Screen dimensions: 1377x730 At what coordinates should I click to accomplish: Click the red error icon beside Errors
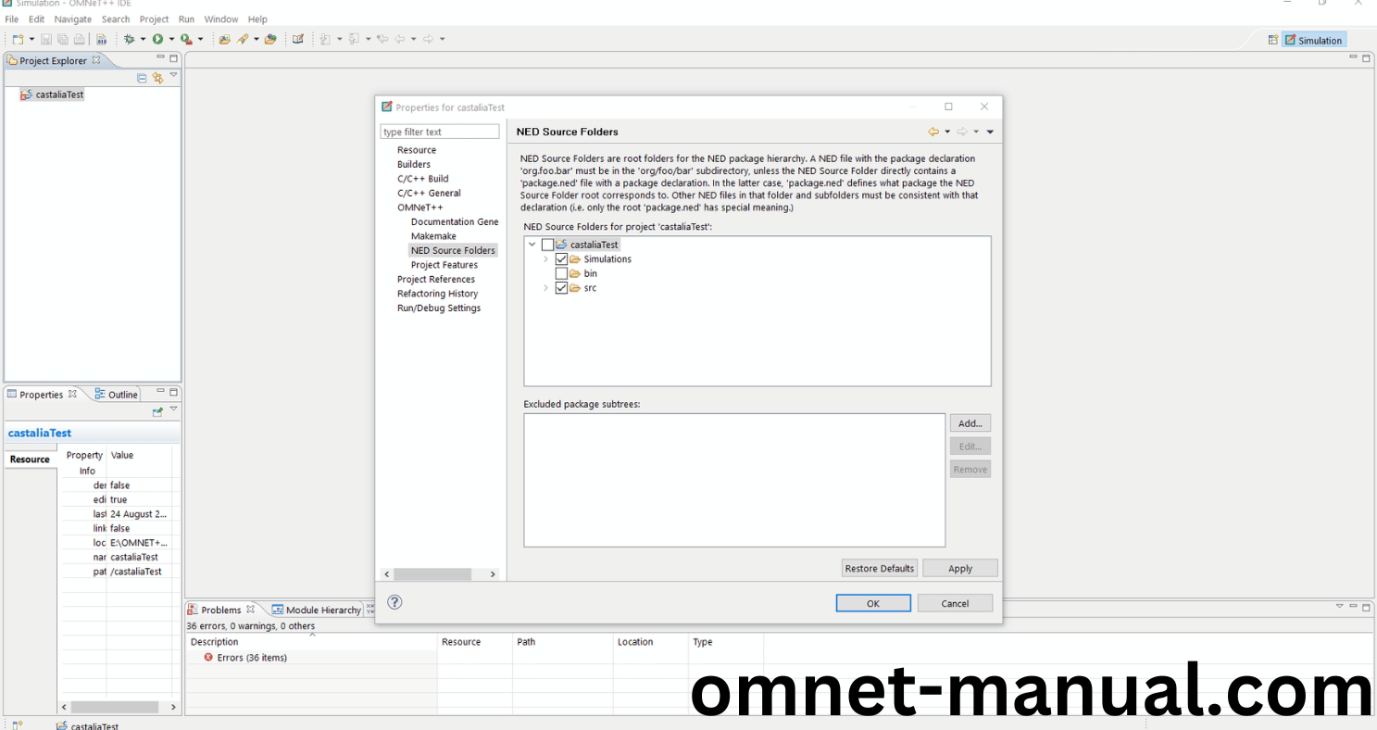coord(208,657)
